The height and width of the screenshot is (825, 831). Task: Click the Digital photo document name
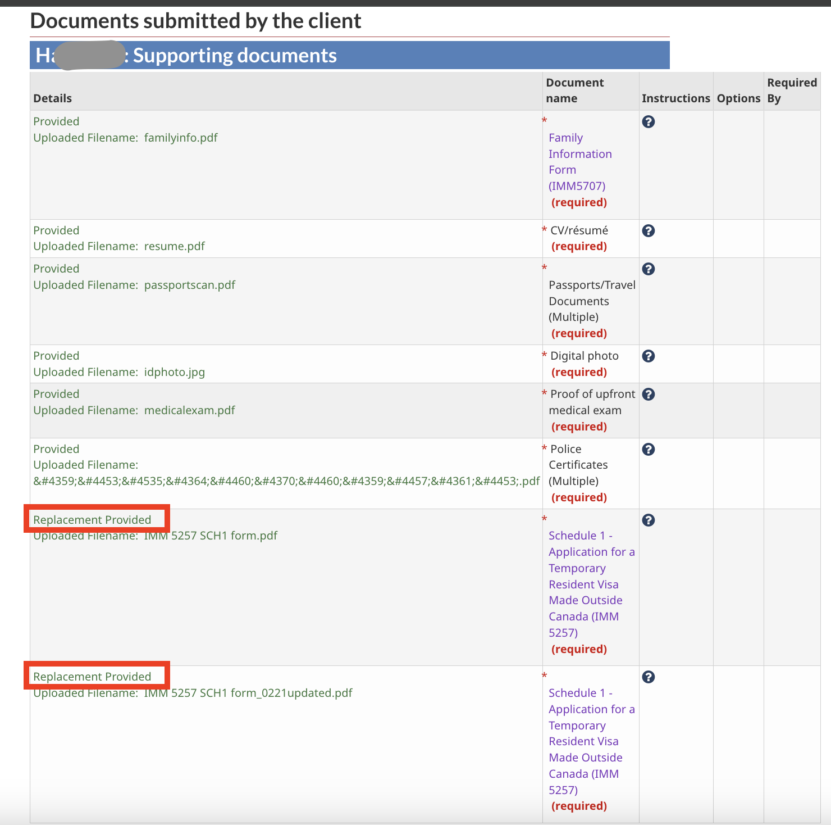(585, 356)
